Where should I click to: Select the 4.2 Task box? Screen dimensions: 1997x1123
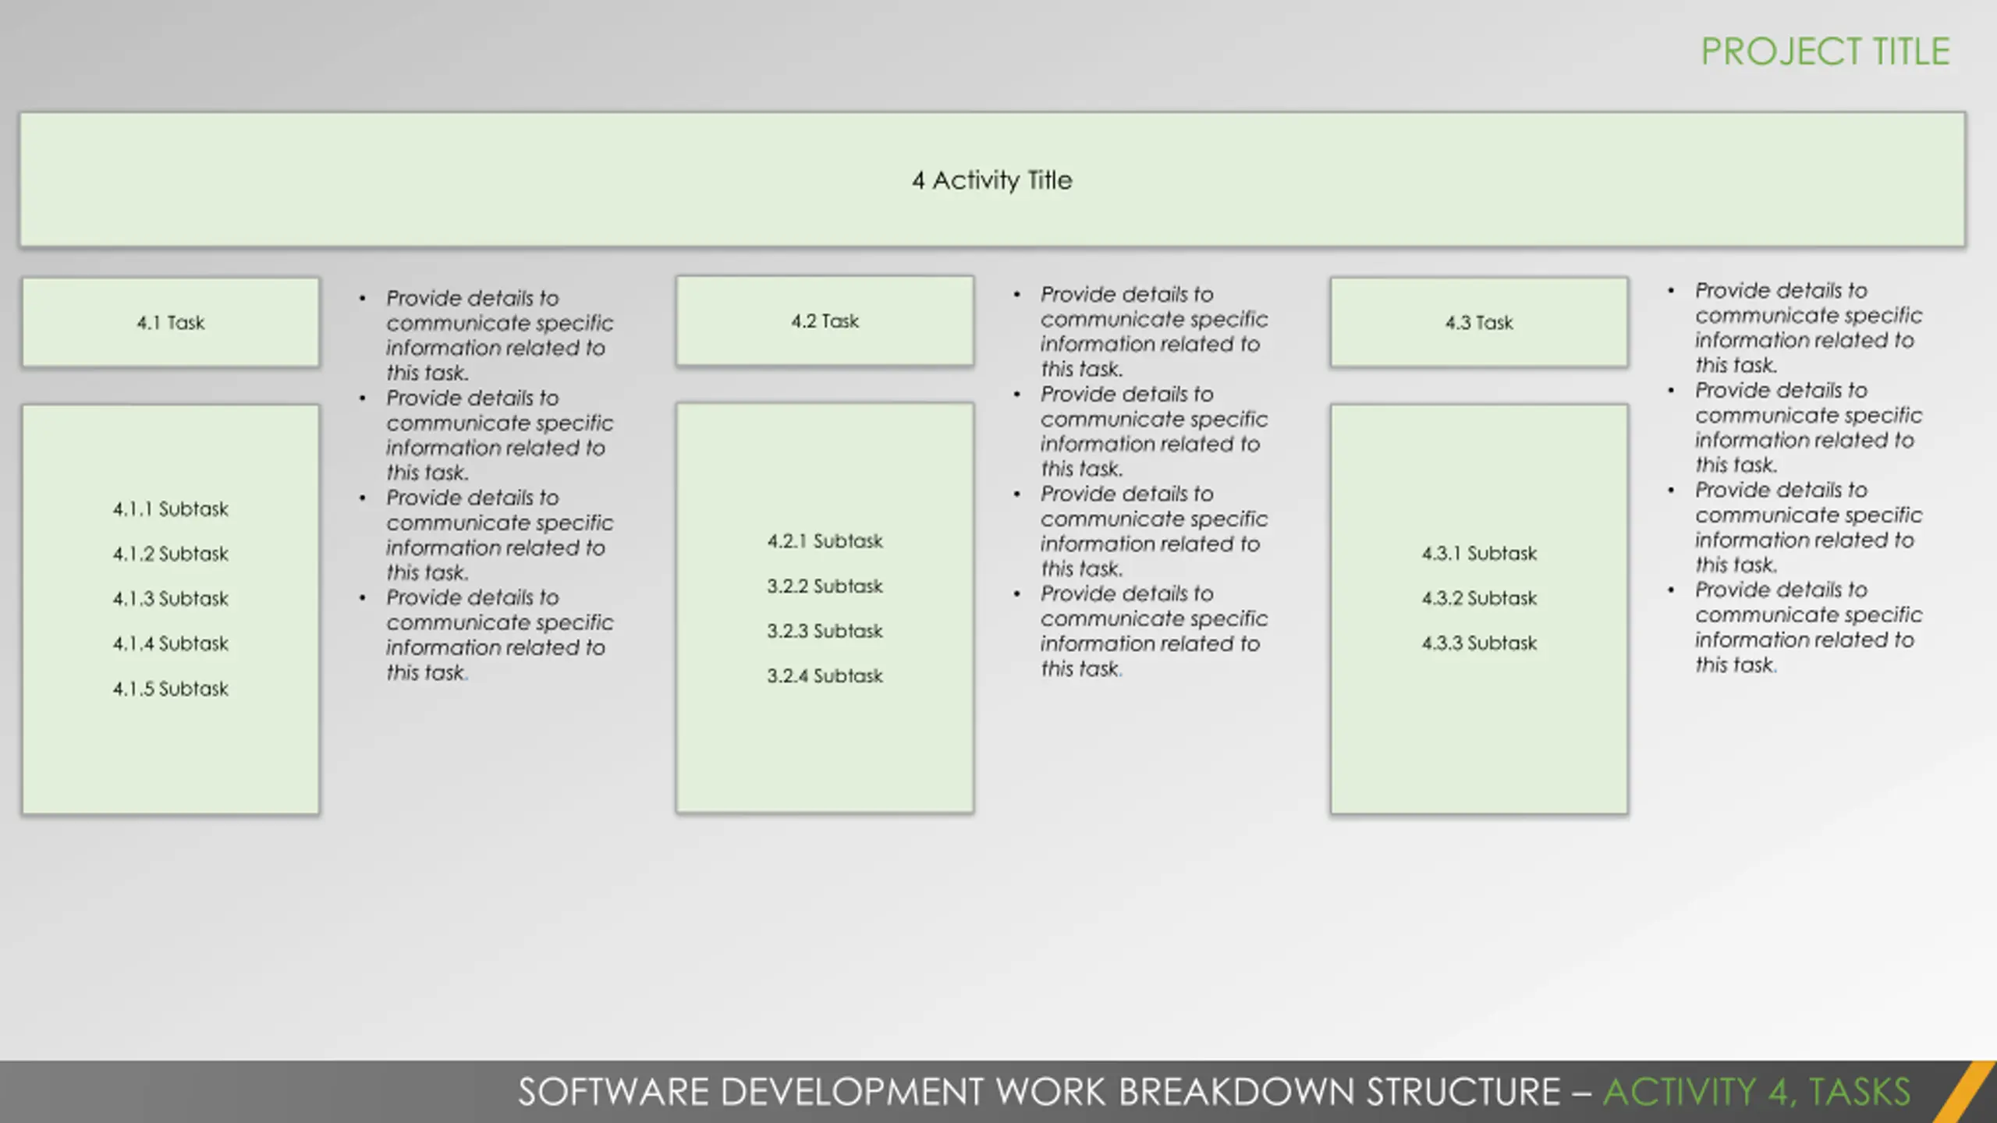click(825, 321)
